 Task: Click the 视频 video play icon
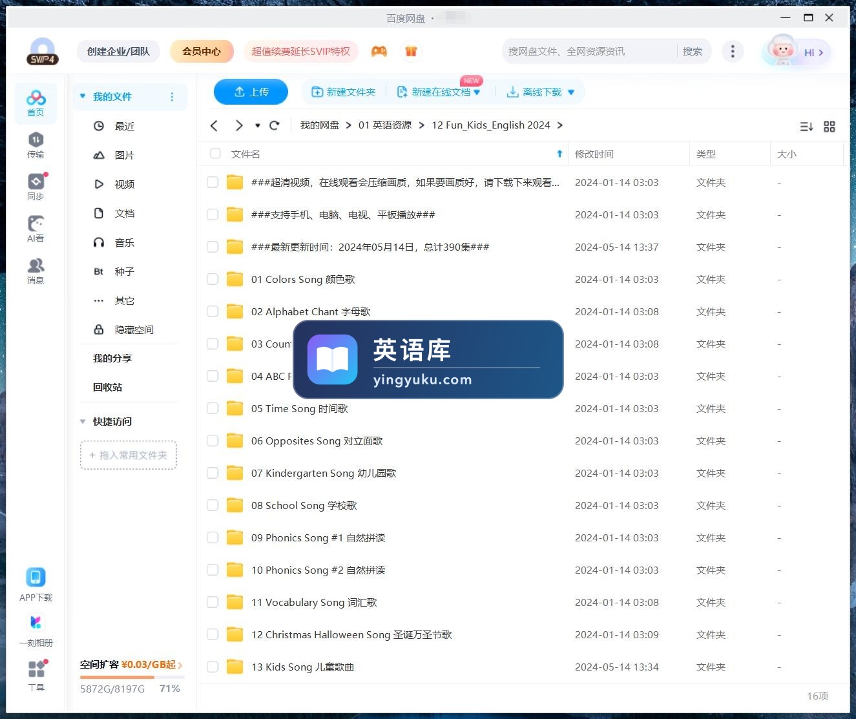click(x=99, y=184)
